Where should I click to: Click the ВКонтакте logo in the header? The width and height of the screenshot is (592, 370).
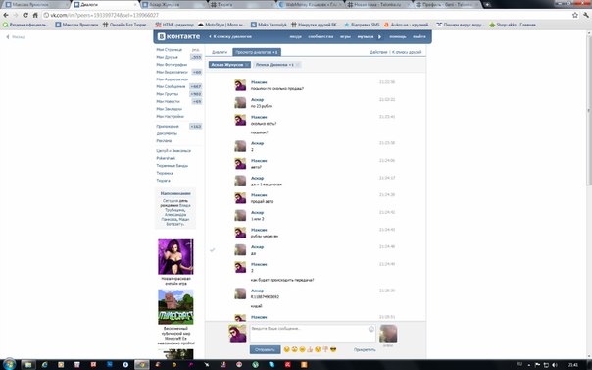tap(178, 36)
